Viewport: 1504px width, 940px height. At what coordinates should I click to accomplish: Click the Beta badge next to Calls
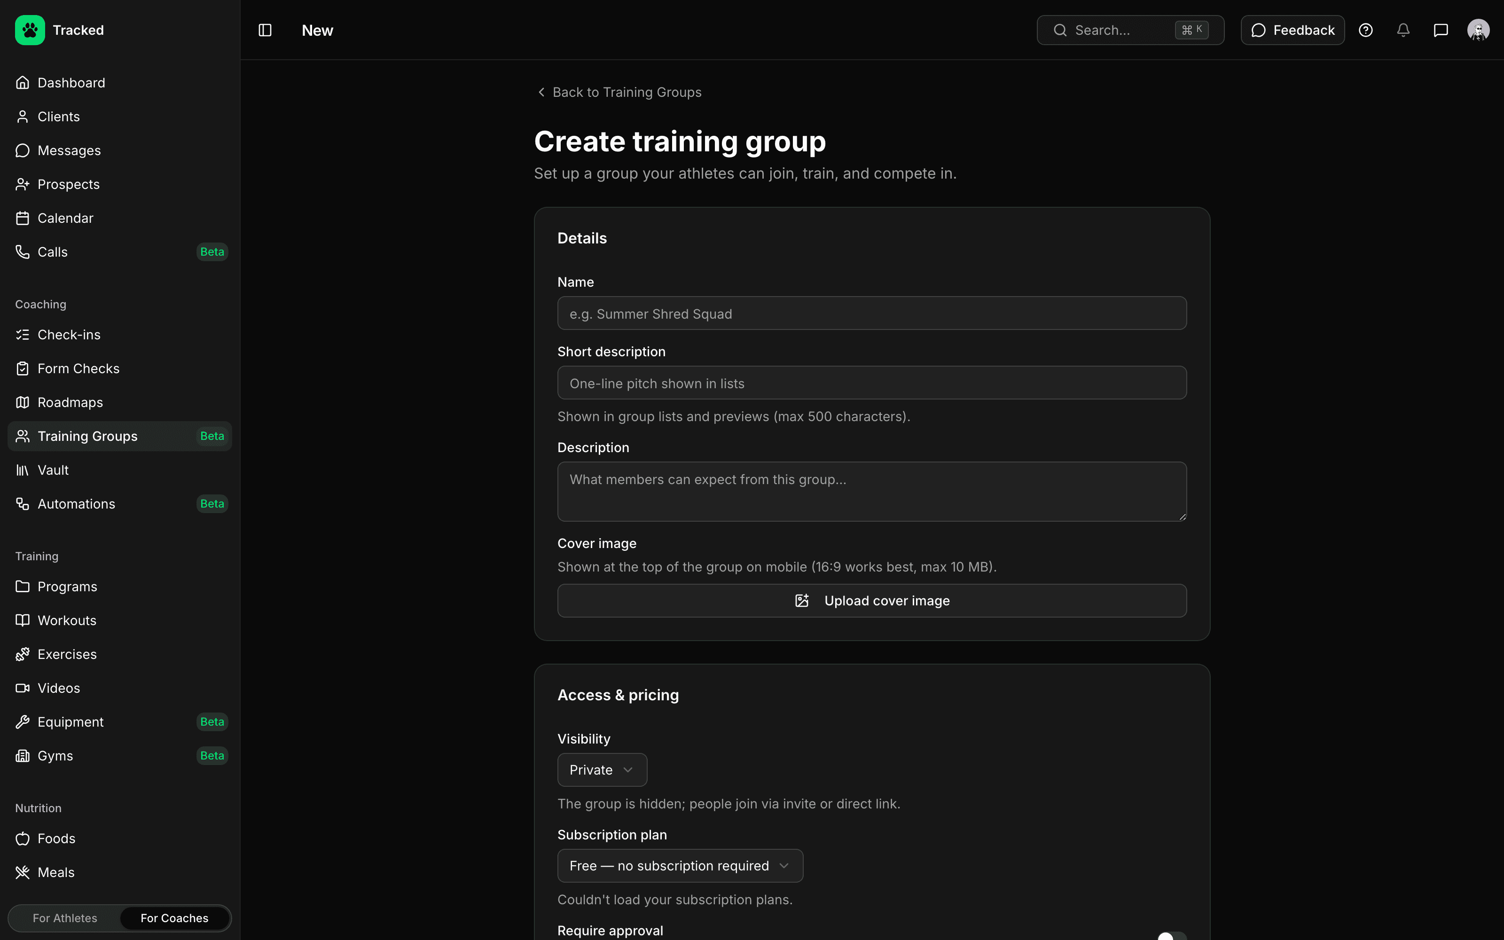212,252
